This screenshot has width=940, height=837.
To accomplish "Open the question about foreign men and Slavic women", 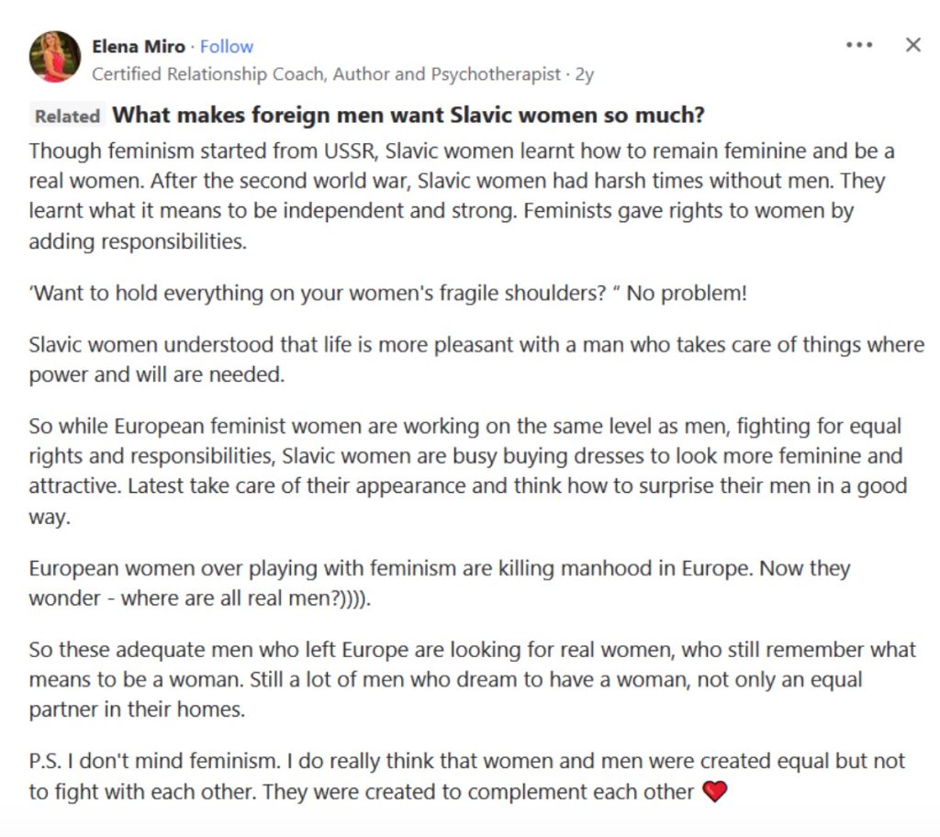I will (408, 116).
